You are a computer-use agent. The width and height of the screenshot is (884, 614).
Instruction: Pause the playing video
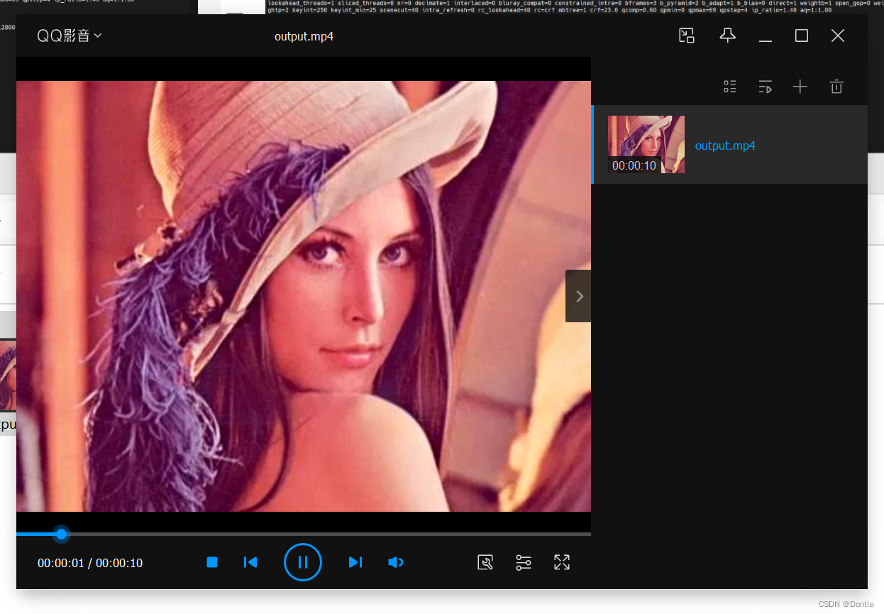(303, 562)
